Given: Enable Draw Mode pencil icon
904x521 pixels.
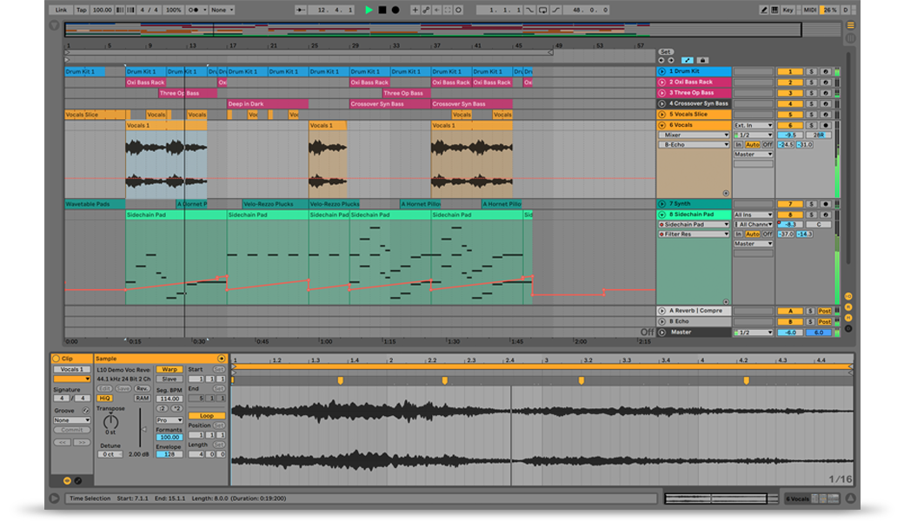Looking at the screenshot, I should [764, 10].
